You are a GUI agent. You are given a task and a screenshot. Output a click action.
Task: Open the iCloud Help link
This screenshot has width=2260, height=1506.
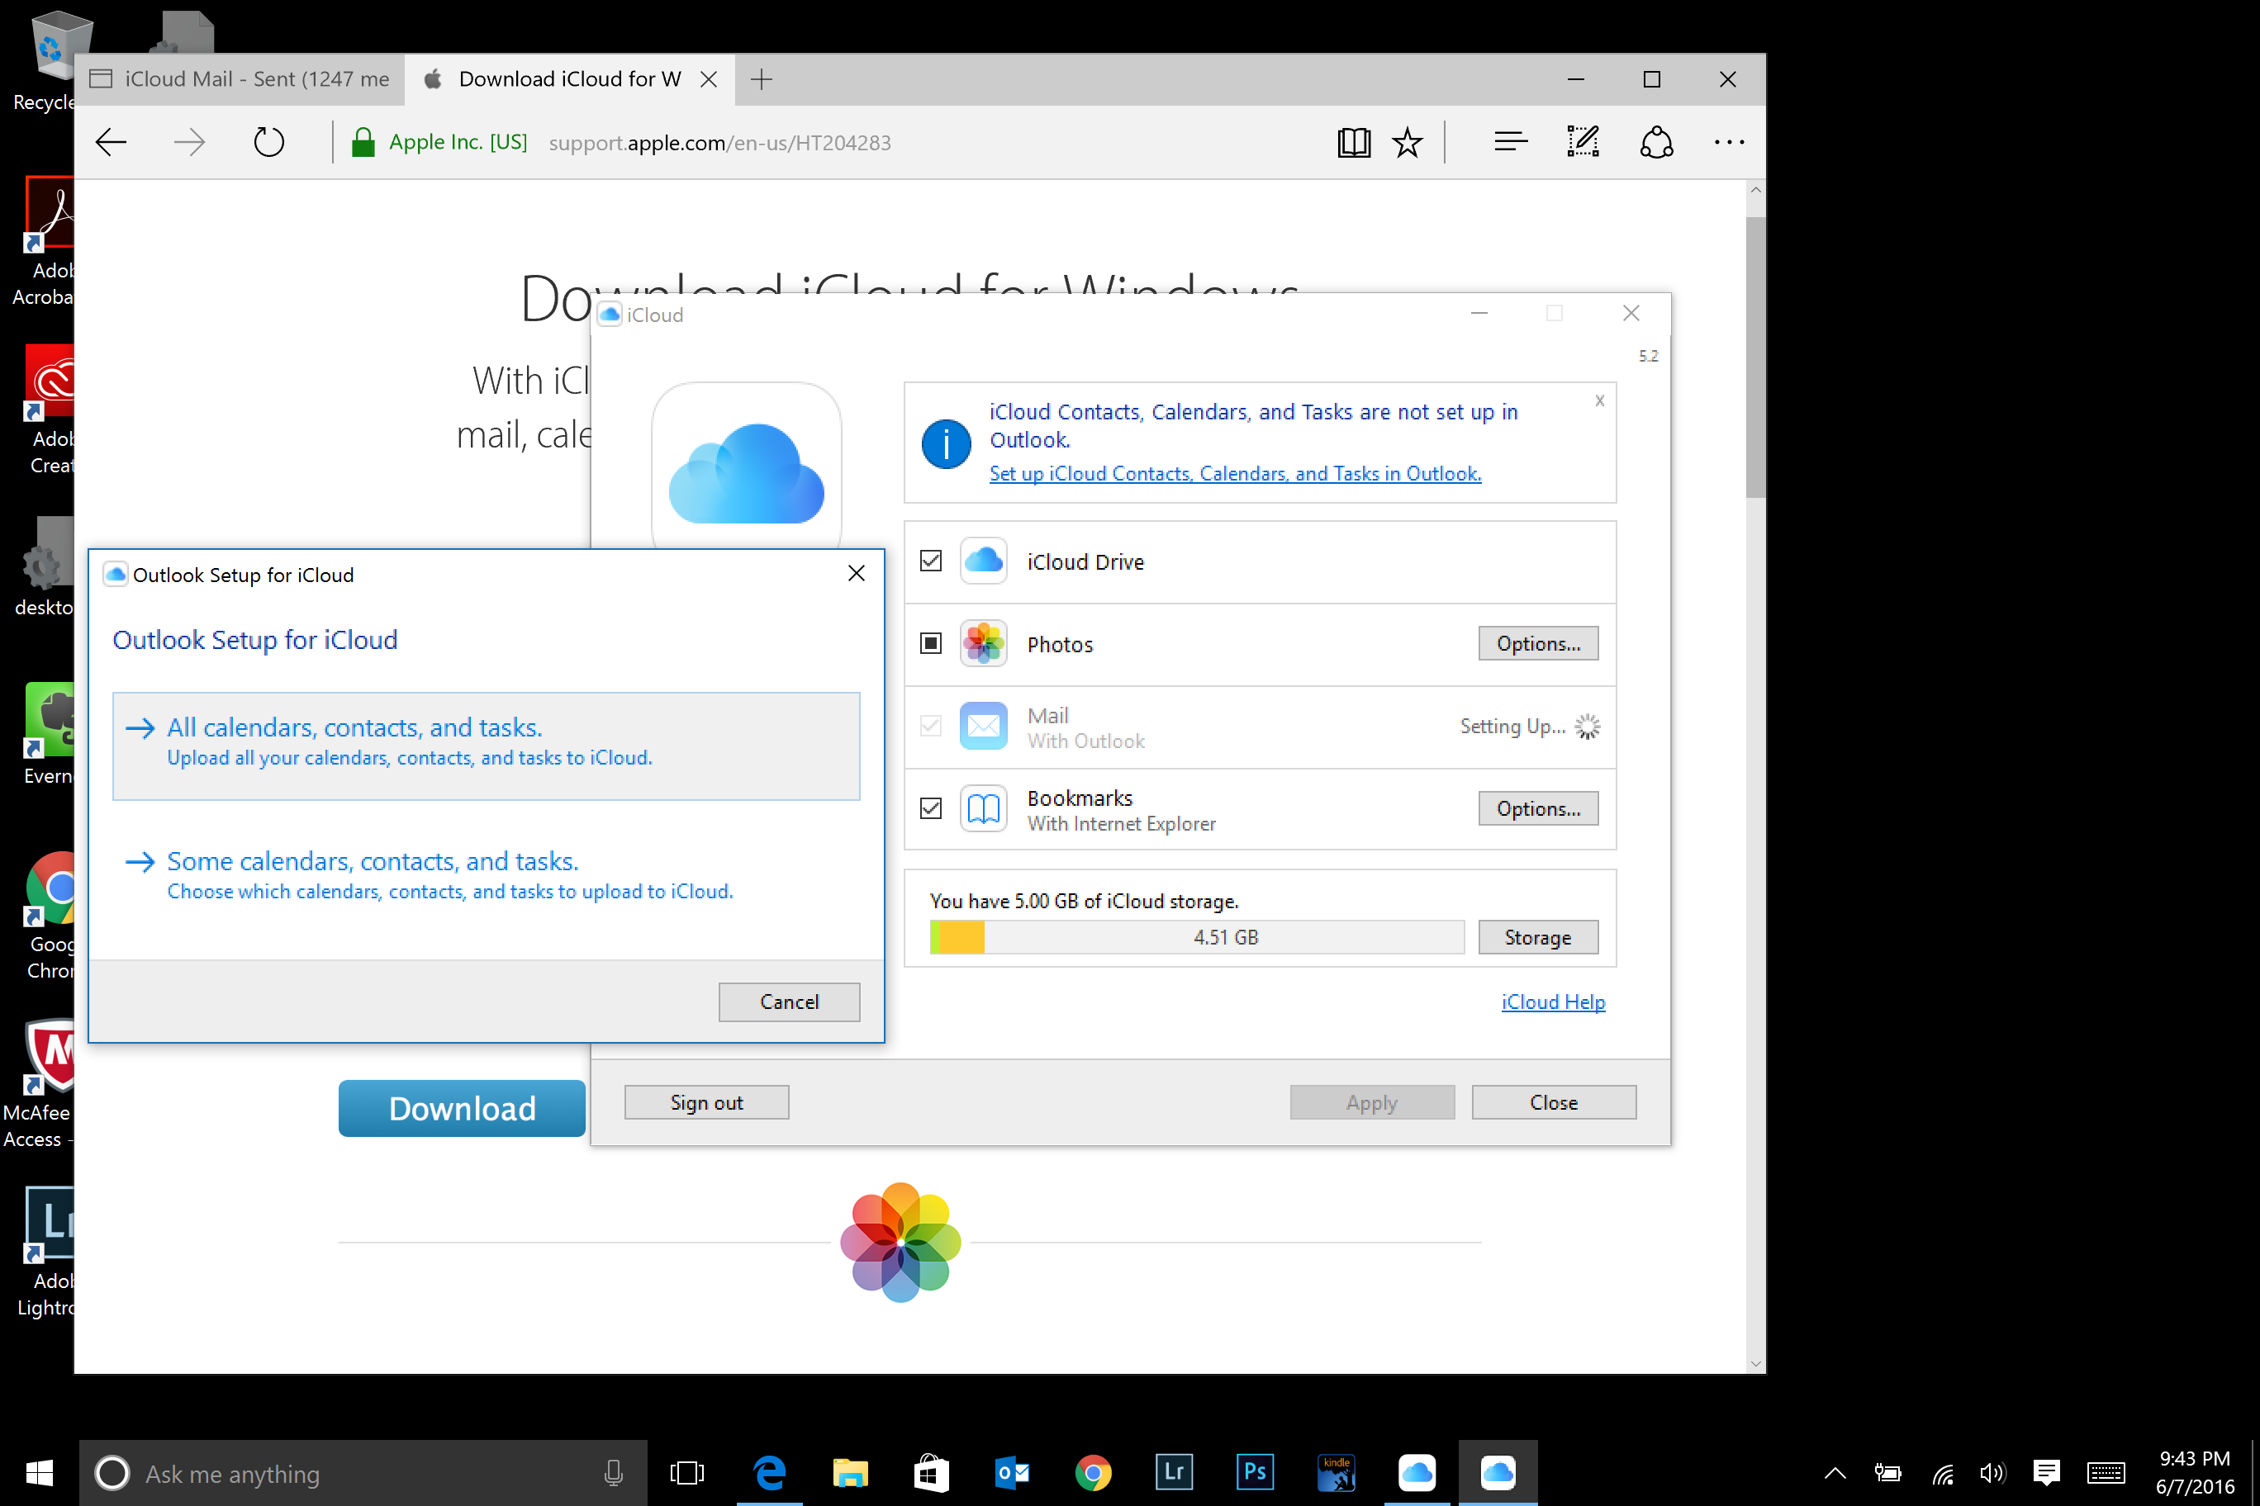[1553, 1002]
